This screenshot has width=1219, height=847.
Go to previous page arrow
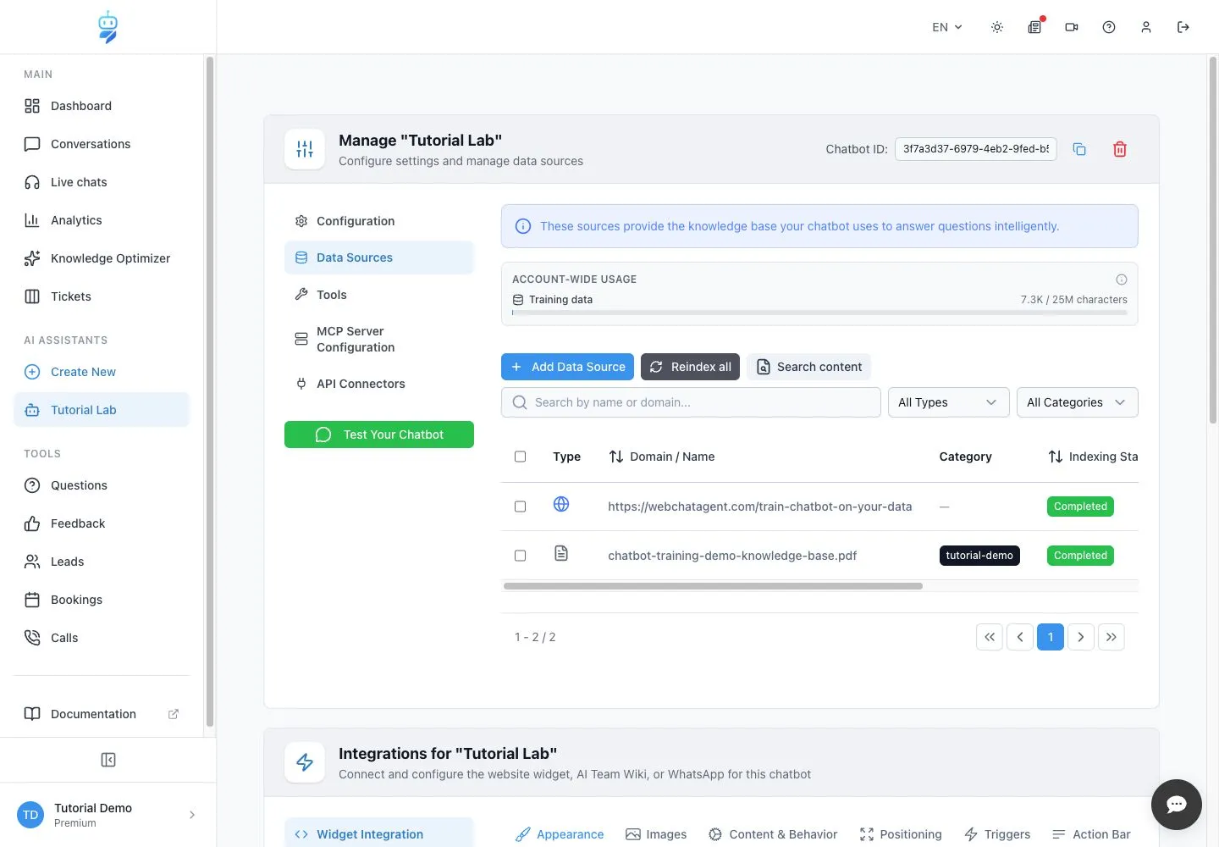pos(1020,637)
